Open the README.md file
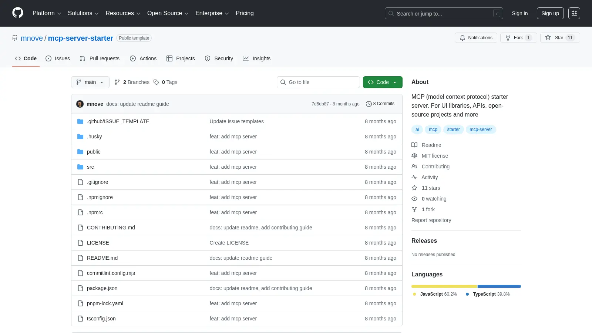Screen dimensions: 592x333 coord(102,258)
